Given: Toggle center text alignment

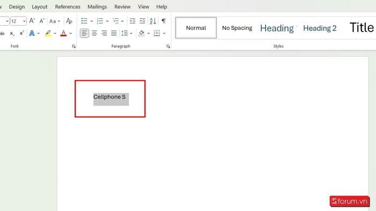Looking at the screenshot, I should (94, 33).
